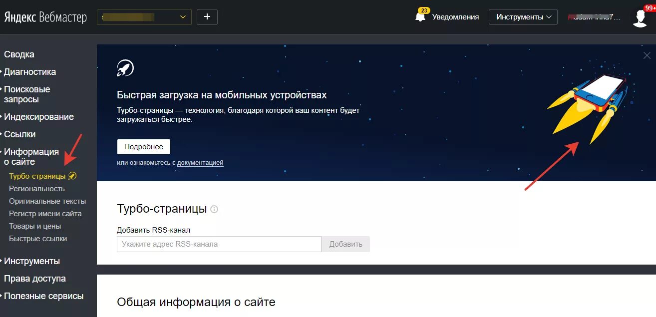Expand the Поисковые запросы section
The image size is (656, 317).
click(x=27, y=94)
